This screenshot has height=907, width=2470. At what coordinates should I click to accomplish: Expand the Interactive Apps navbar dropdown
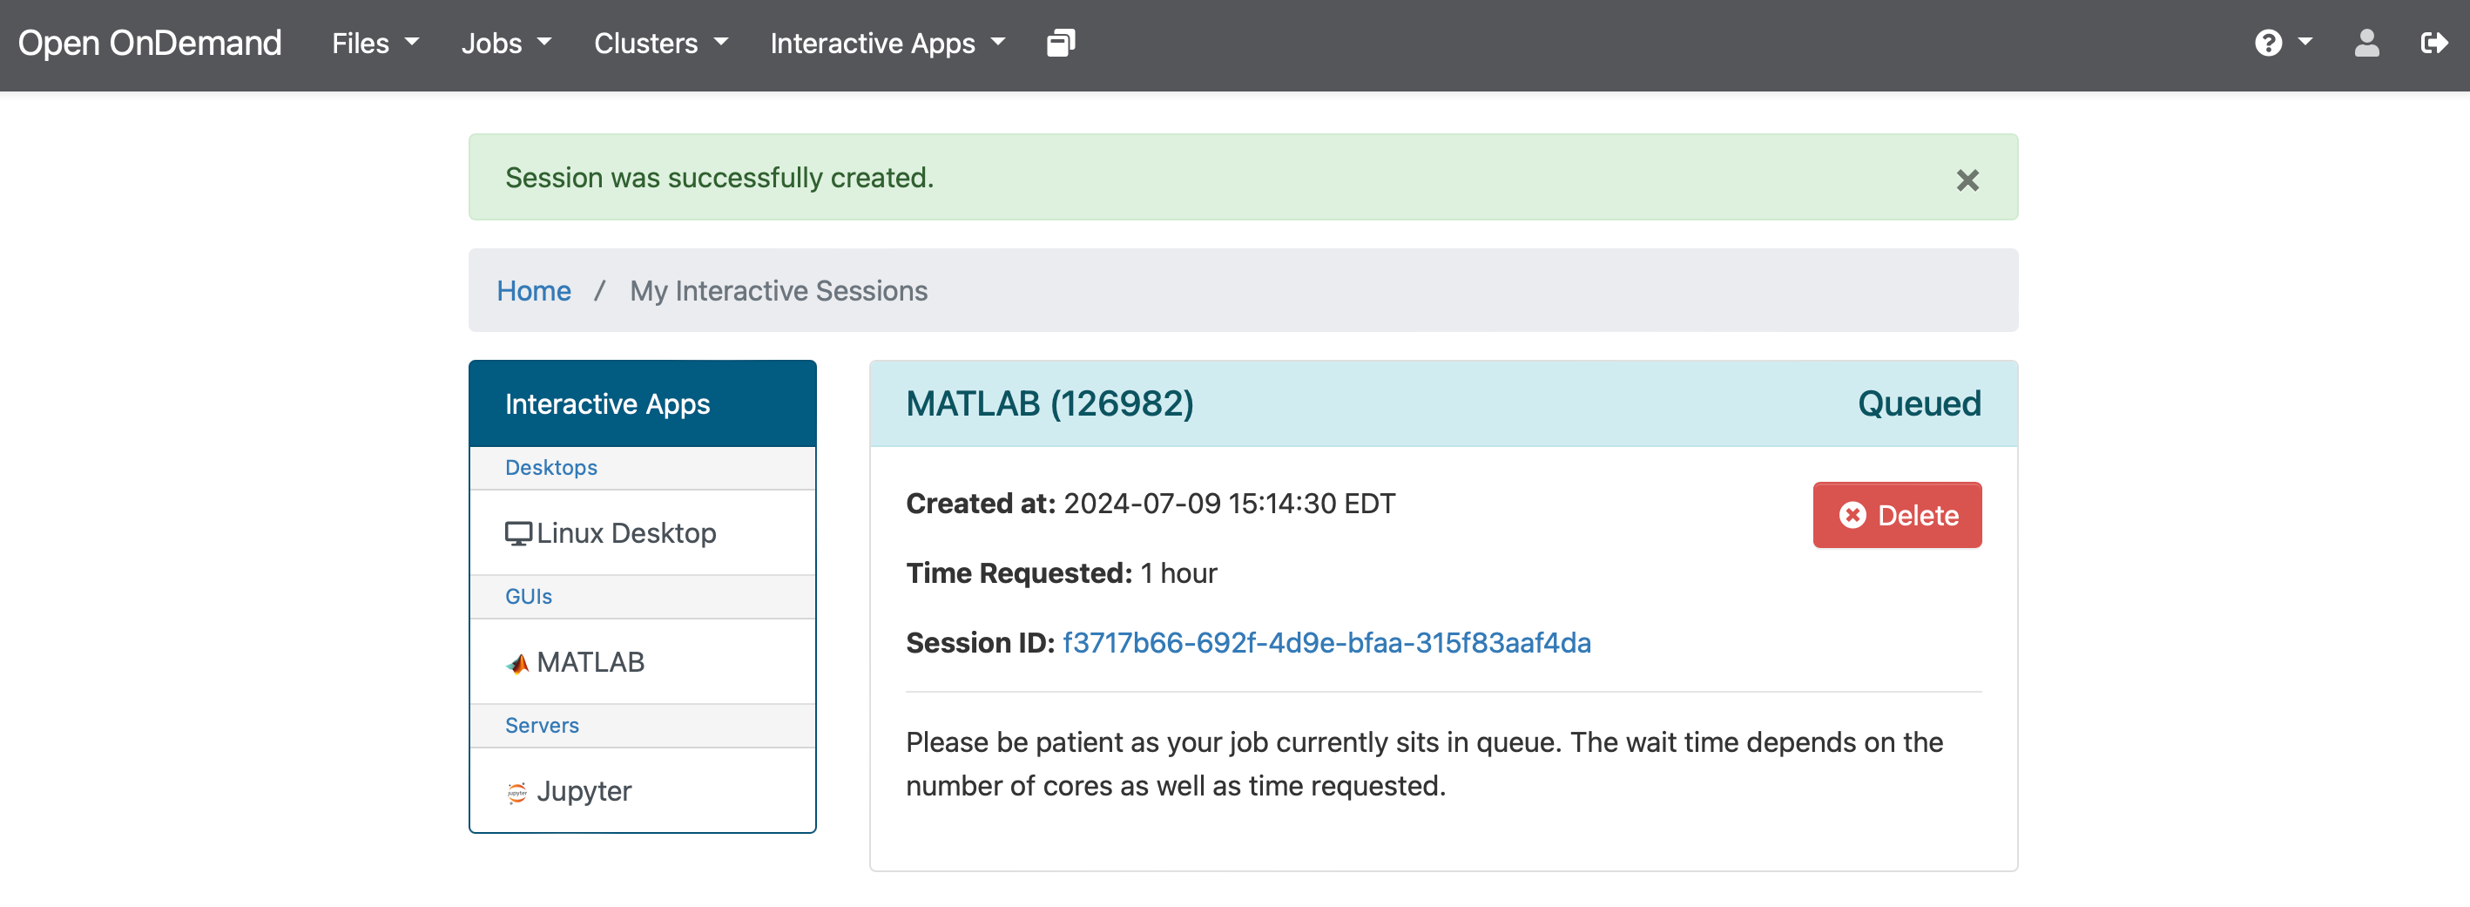(887, 44)
